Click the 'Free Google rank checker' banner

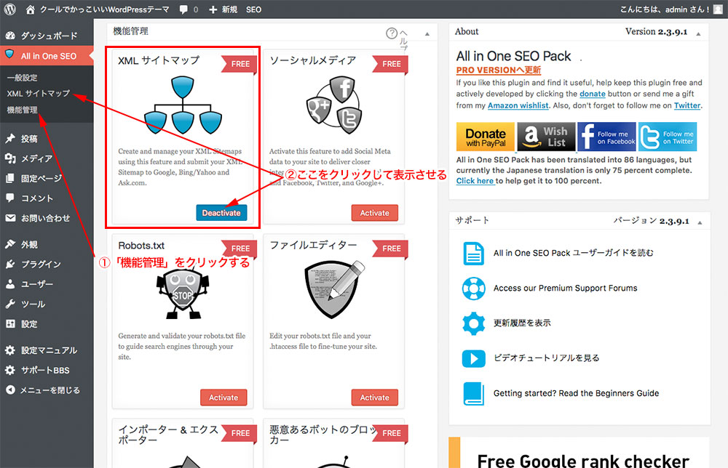tap(579, 453)
